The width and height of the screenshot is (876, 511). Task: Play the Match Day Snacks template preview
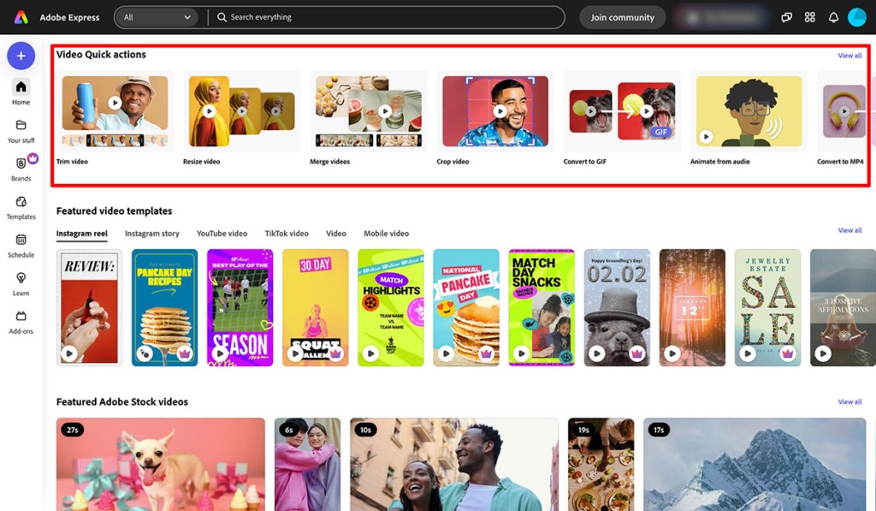pos(521,353)
